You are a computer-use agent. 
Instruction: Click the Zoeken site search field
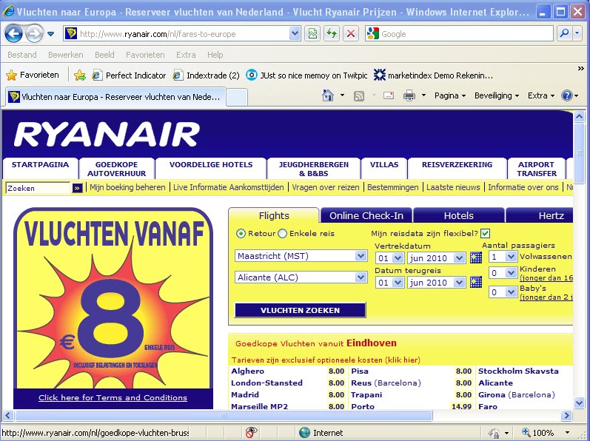[x=38, y=188]
